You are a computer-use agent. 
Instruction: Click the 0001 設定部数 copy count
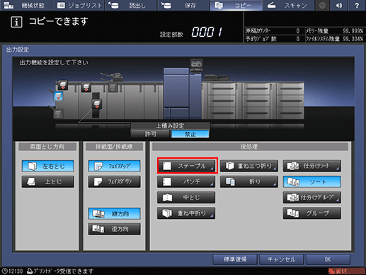pos(207,32)
